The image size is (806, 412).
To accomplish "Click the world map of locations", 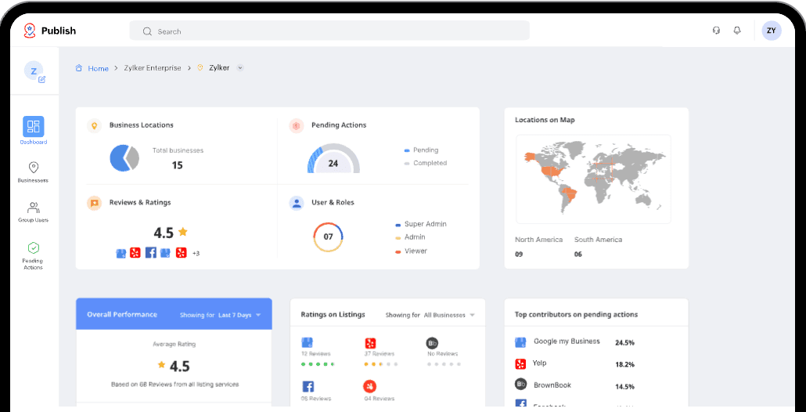I will pyautogui.click(x=592, y=179).
